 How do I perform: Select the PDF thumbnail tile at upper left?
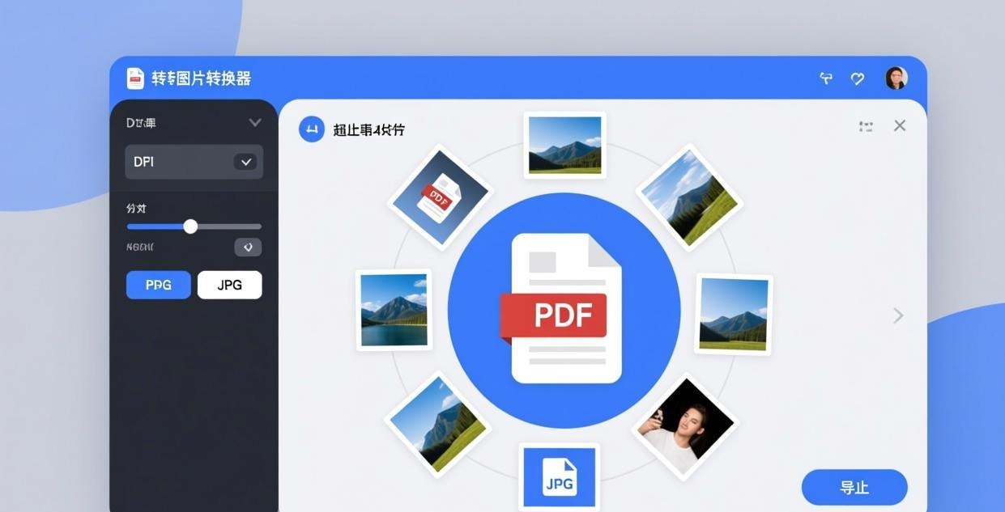(441, 197)
